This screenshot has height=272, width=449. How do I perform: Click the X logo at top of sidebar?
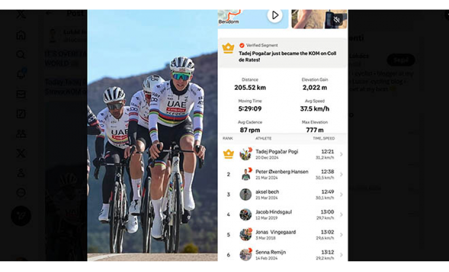21,15
